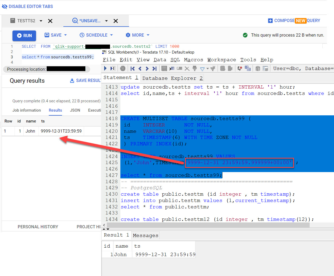Open the Workspace menu in SQL Workbench
This screenshot has width=334, height=276.
tap(221, 60)
